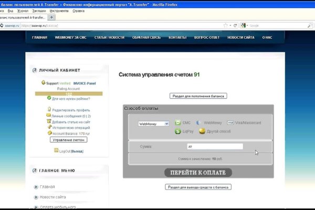This screenshot has width=315, height=210.
Task: Open the 'Закладки' browser menu
Action: (38, 10)
